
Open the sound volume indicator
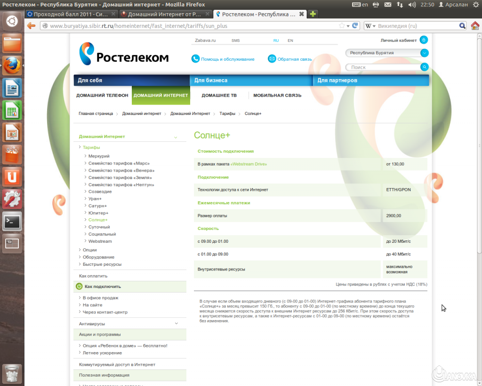(x=412, y=5)
